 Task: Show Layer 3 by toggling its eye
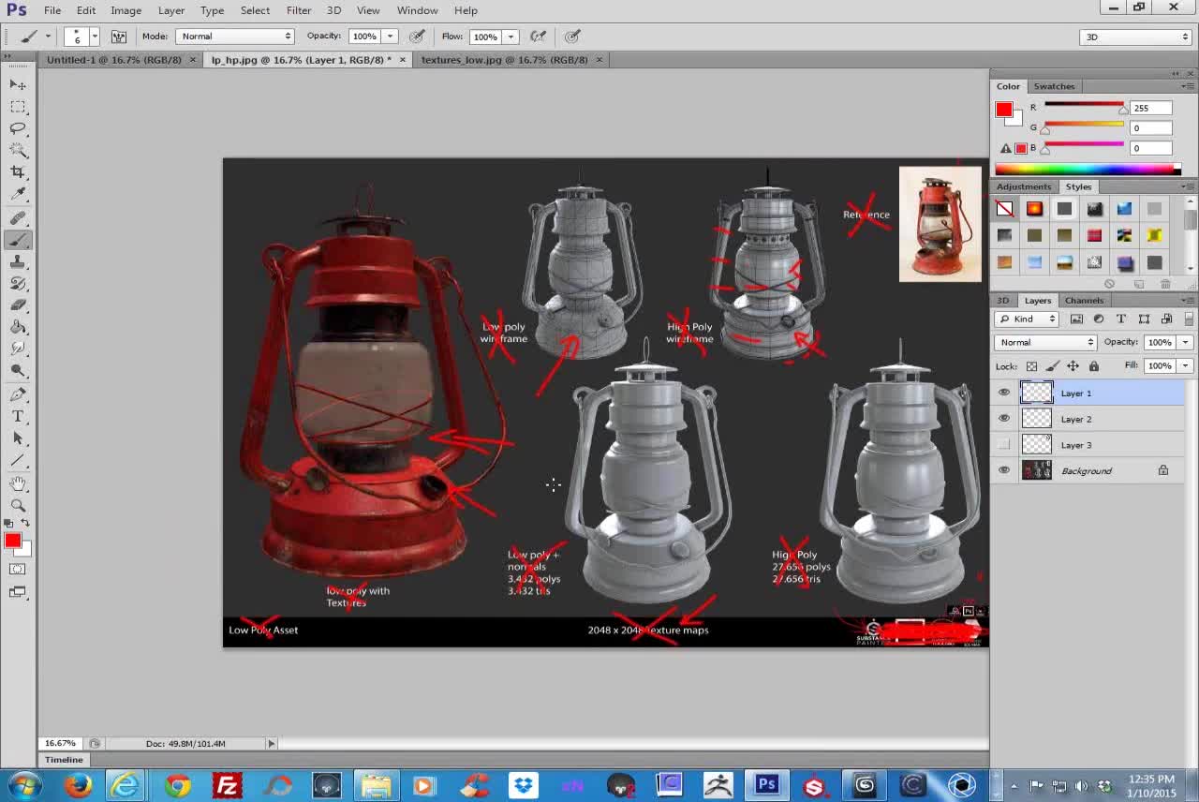[x=1004, y=445]
